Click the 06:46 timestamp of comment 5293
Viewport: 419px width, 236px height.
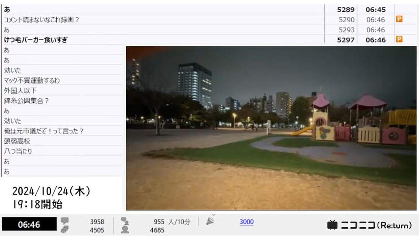pyautogui.click(x=376, y=30)
